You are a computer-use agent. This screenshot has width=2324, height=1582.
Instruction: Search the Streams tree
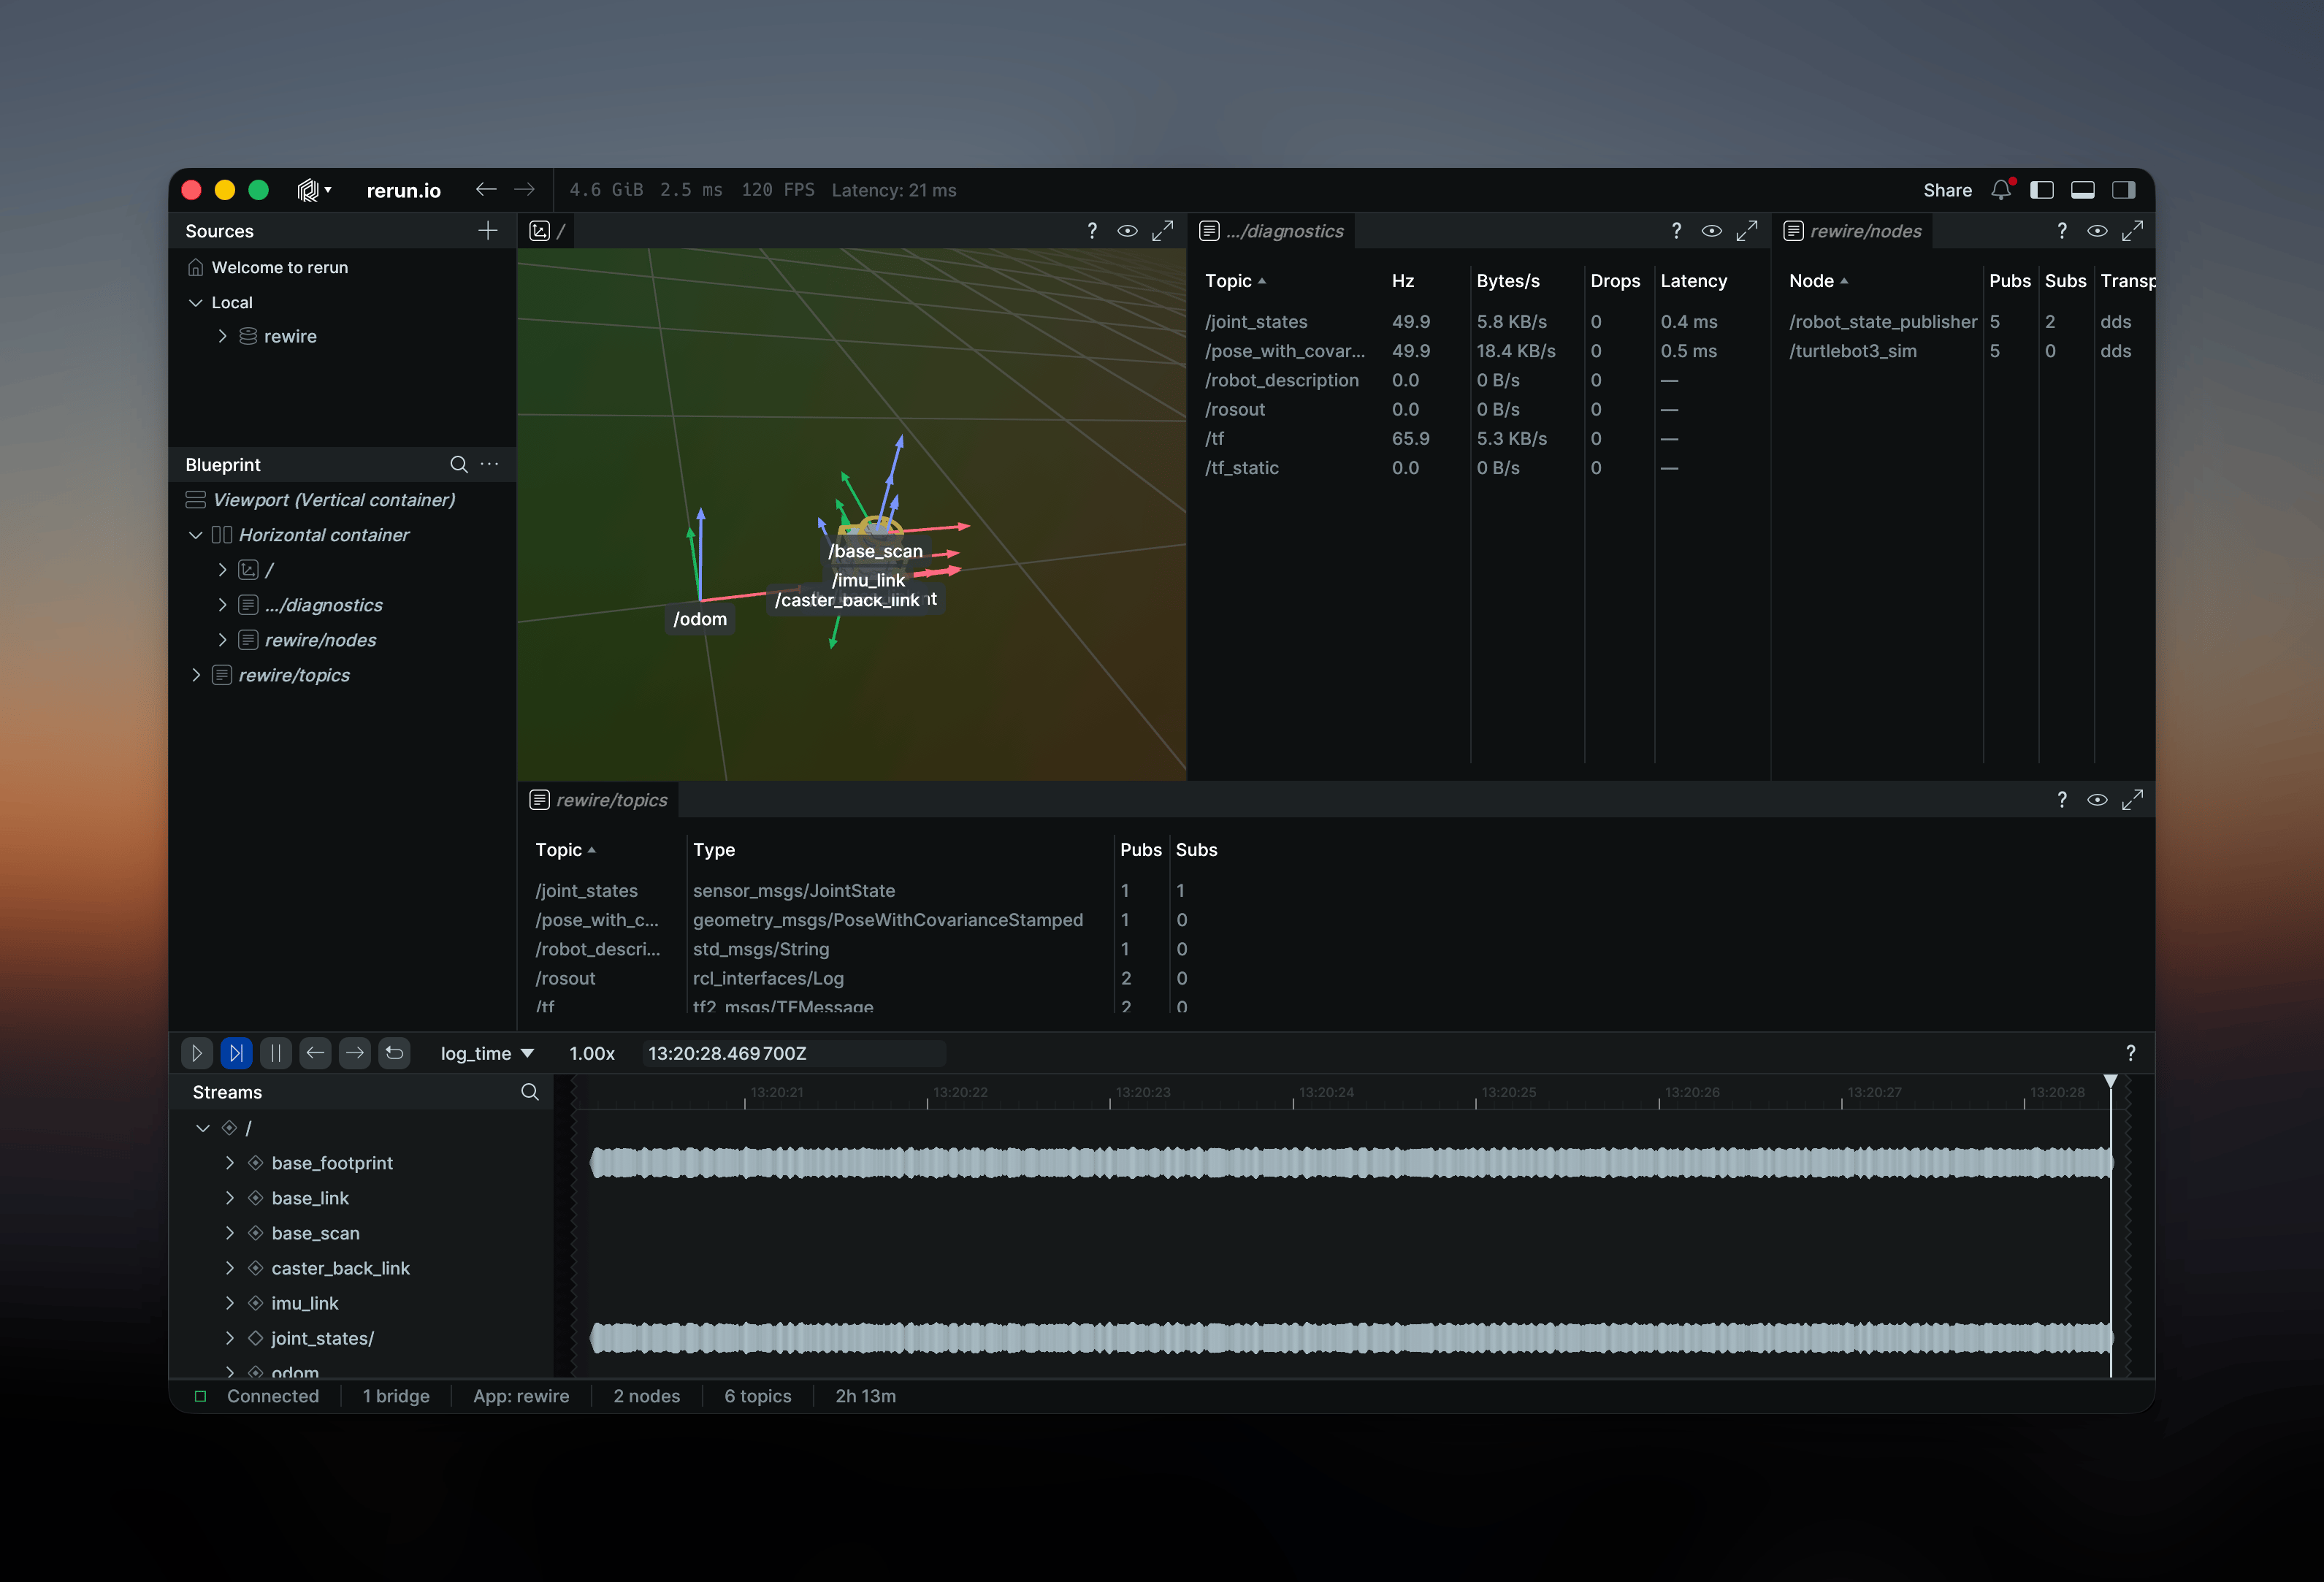coord(530,1092)
